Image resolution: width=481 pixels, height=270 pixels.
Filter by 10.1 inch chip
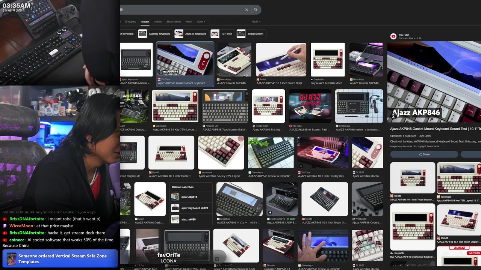click(222, 34)
